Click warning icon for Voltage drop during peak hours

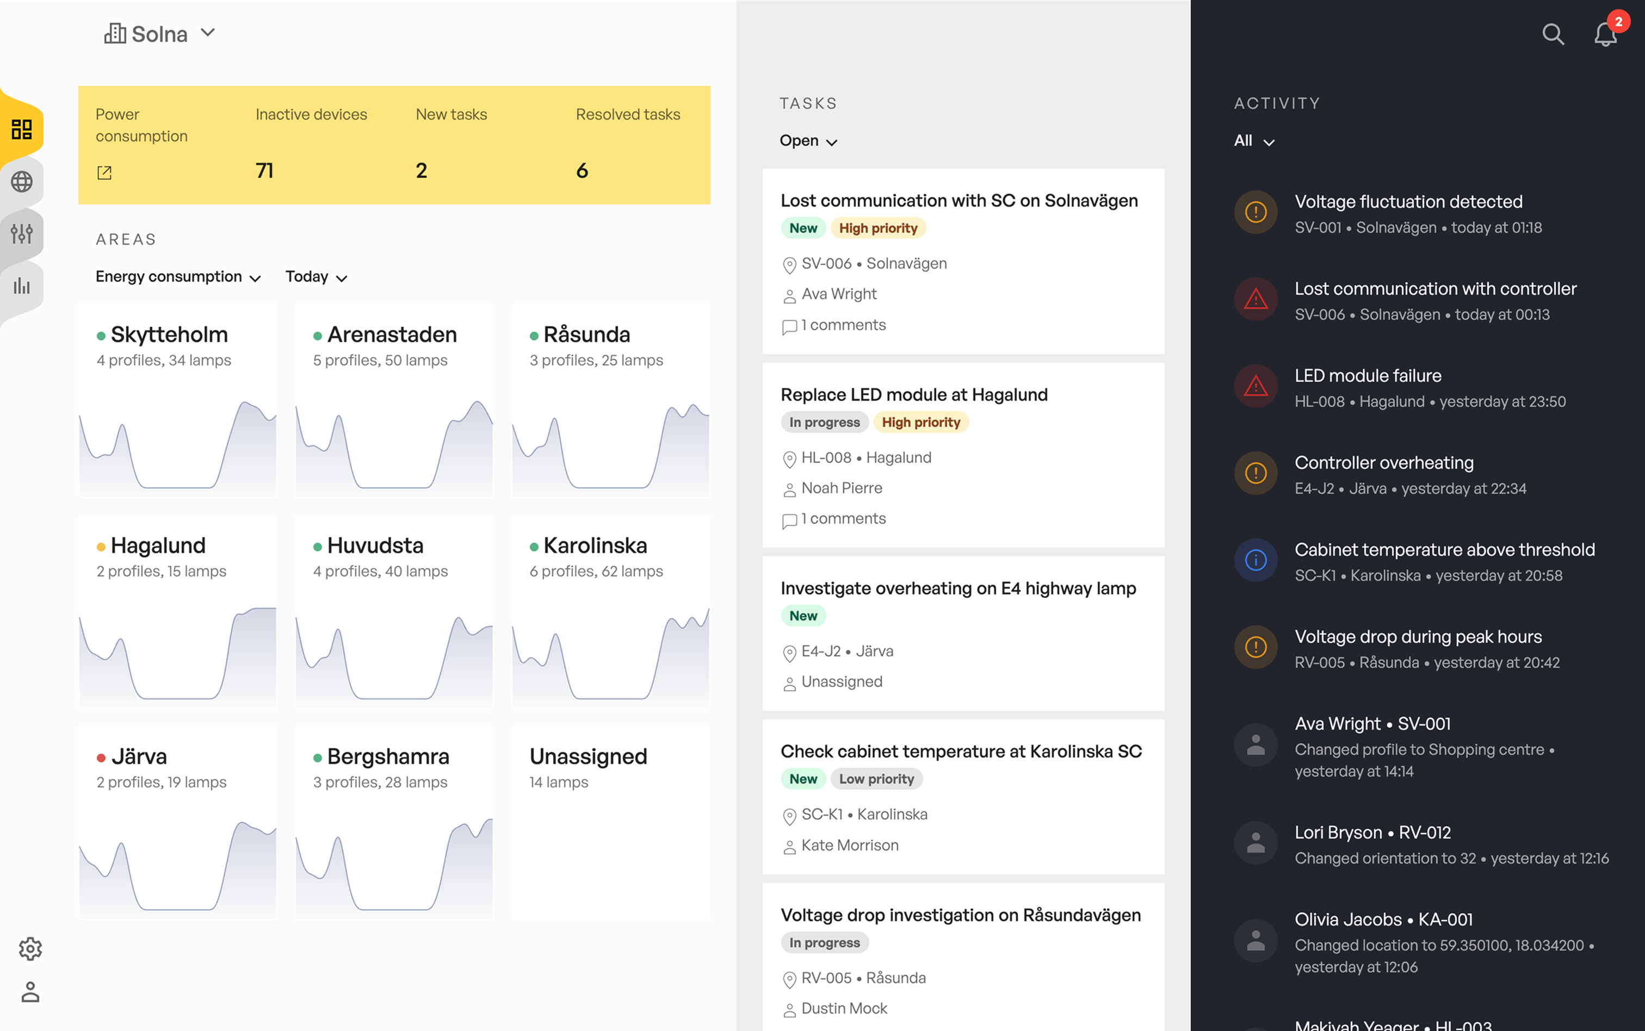pyautogui.click(x=1256, y=647)
